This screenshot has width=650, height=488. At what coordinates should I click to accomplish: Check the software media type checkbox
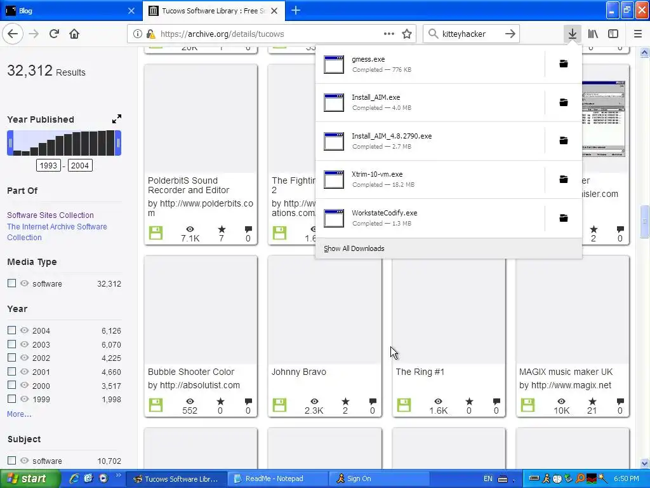point(11,283)
